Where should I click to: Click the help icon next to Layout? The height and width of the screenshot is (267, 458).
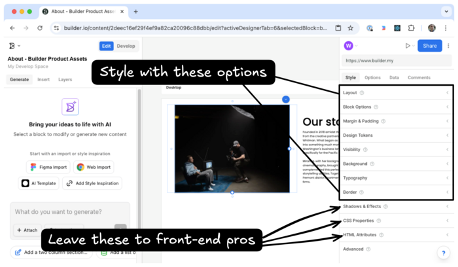coord(362,93)
